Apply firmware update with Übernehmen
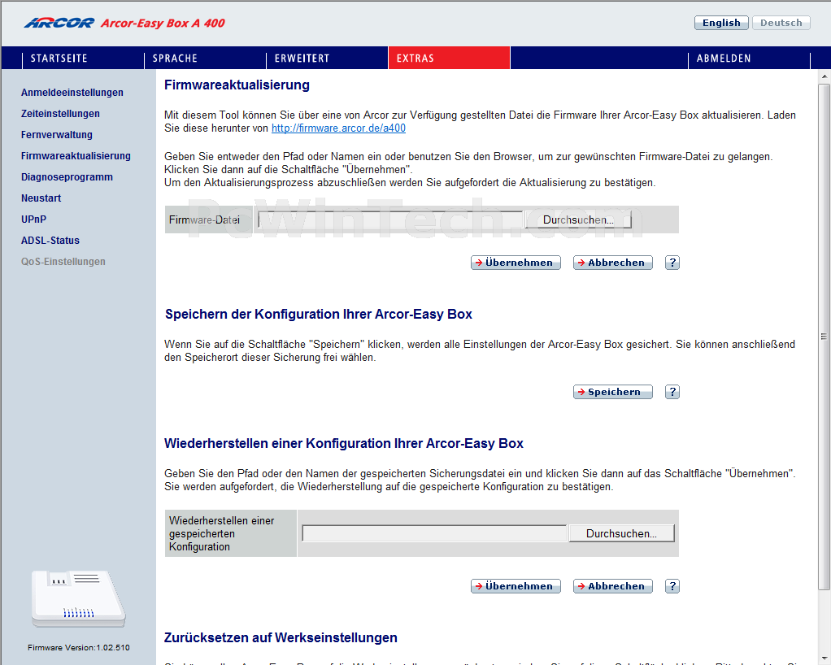The width and height of the screenshot is (831, 665). [516, 263]
